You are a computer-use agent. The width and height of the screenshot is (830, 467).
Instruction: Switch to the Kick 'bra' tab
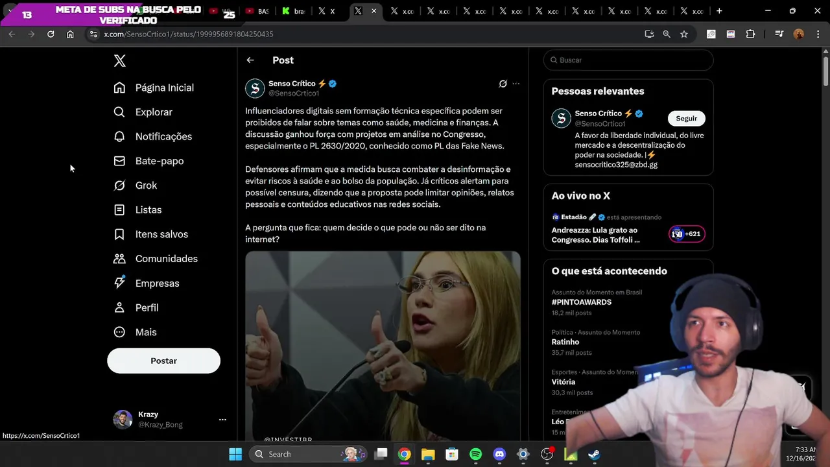(293, 11)
